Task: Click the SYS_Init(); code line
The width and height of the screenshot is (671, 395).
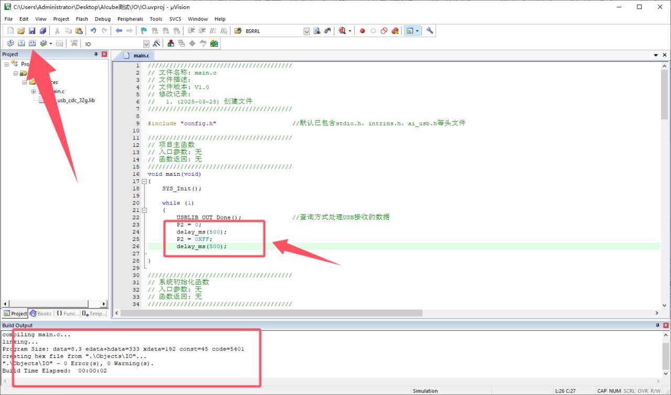Action: (x=181, y=188)
